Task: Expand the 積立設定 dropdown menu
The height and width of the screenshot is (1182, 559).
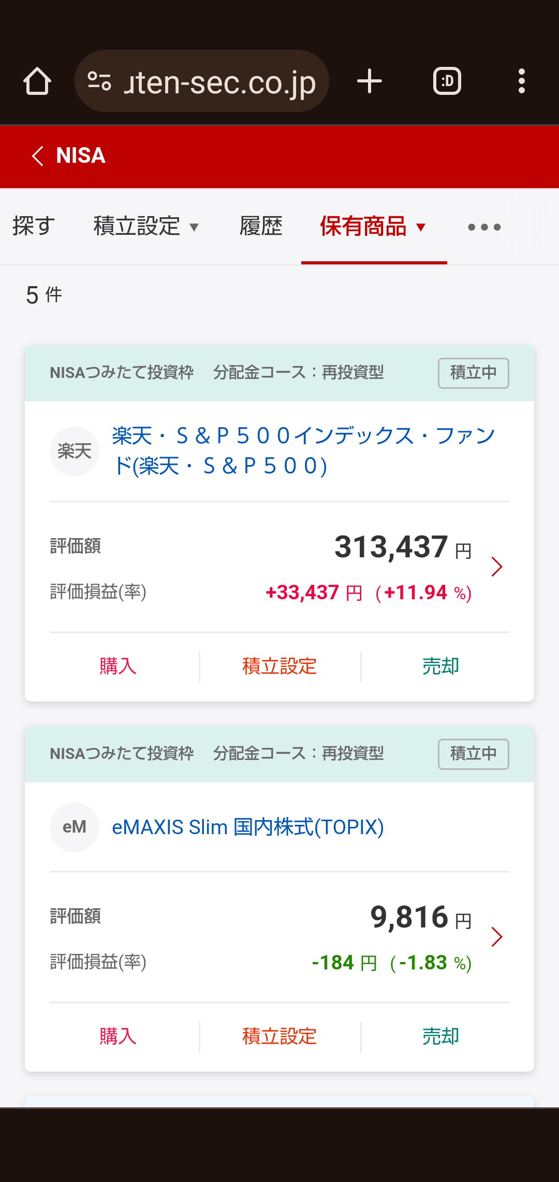Action: pos(146,227)
